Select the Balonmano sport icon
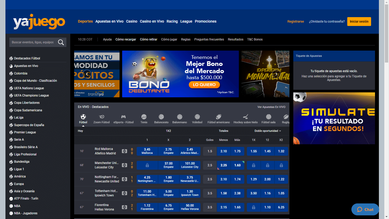389x219 pixels. click(x=180, y=117)
